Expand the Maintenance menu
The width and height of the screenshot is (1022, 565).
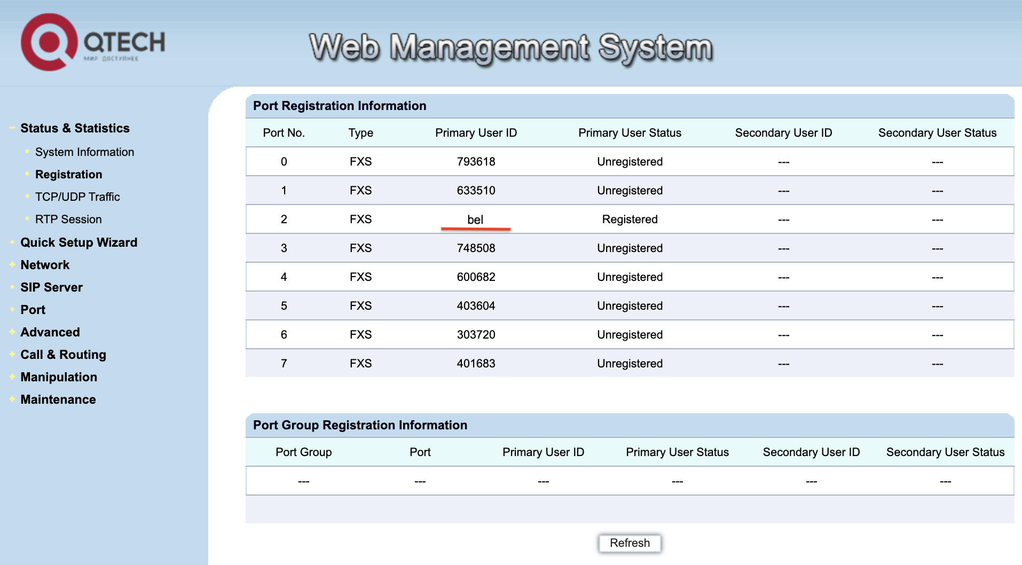pos(58,399)
